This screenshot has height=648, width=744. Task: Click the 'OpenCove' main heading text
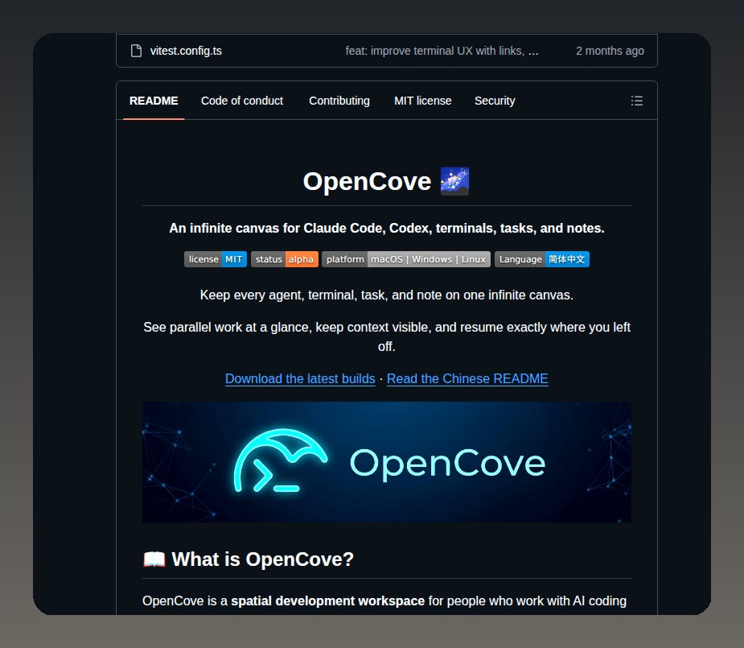pyautogui.click(x=367, y=181)
